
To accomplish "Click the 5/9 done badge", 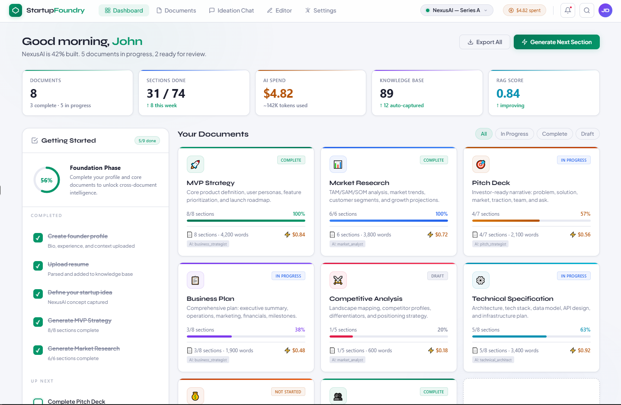I will (x=147, y=140).
